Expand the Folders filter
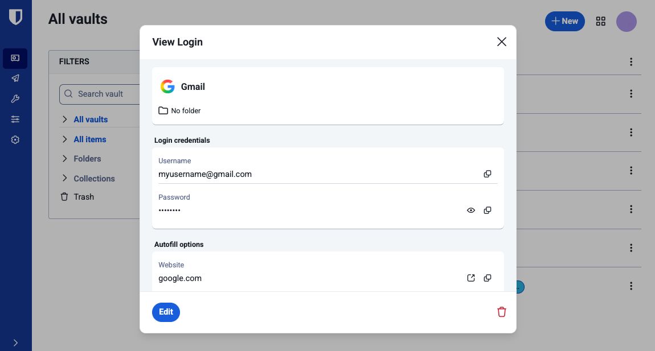The height and width of the screenshot is (351, 655). pos(65,159)
